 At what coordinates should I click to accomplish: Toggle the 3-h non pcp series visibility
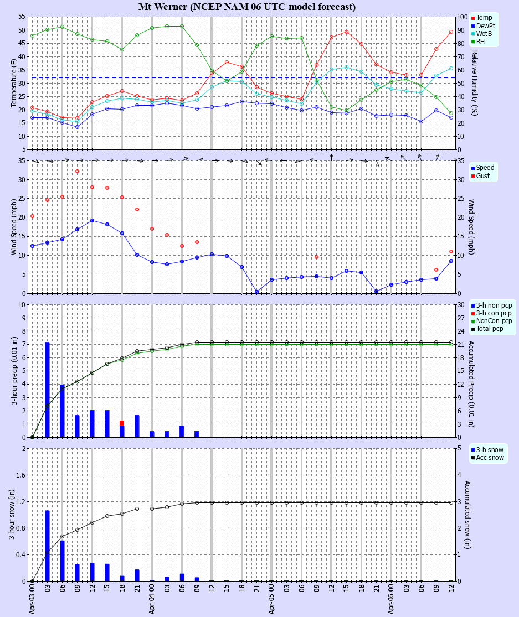[472, 305]
